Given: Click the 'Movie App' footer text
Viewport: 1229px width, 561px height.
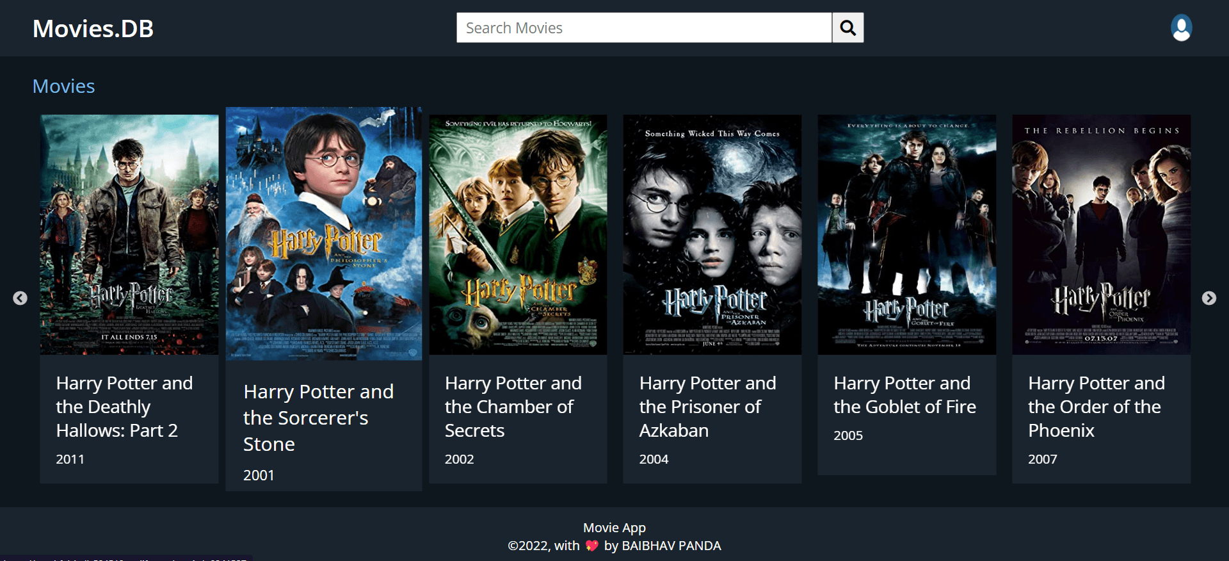Looking at the screenshot, I should 614,528.
